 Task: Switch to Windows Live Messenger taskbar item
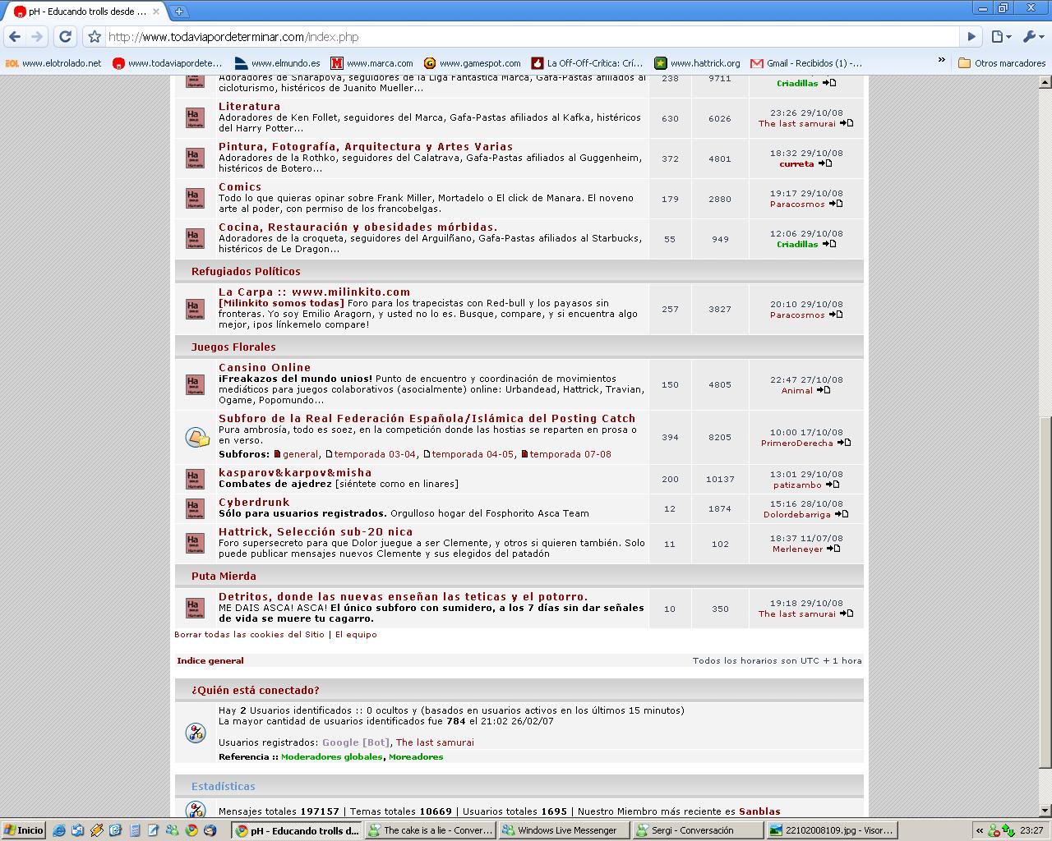tap(561, 830)
